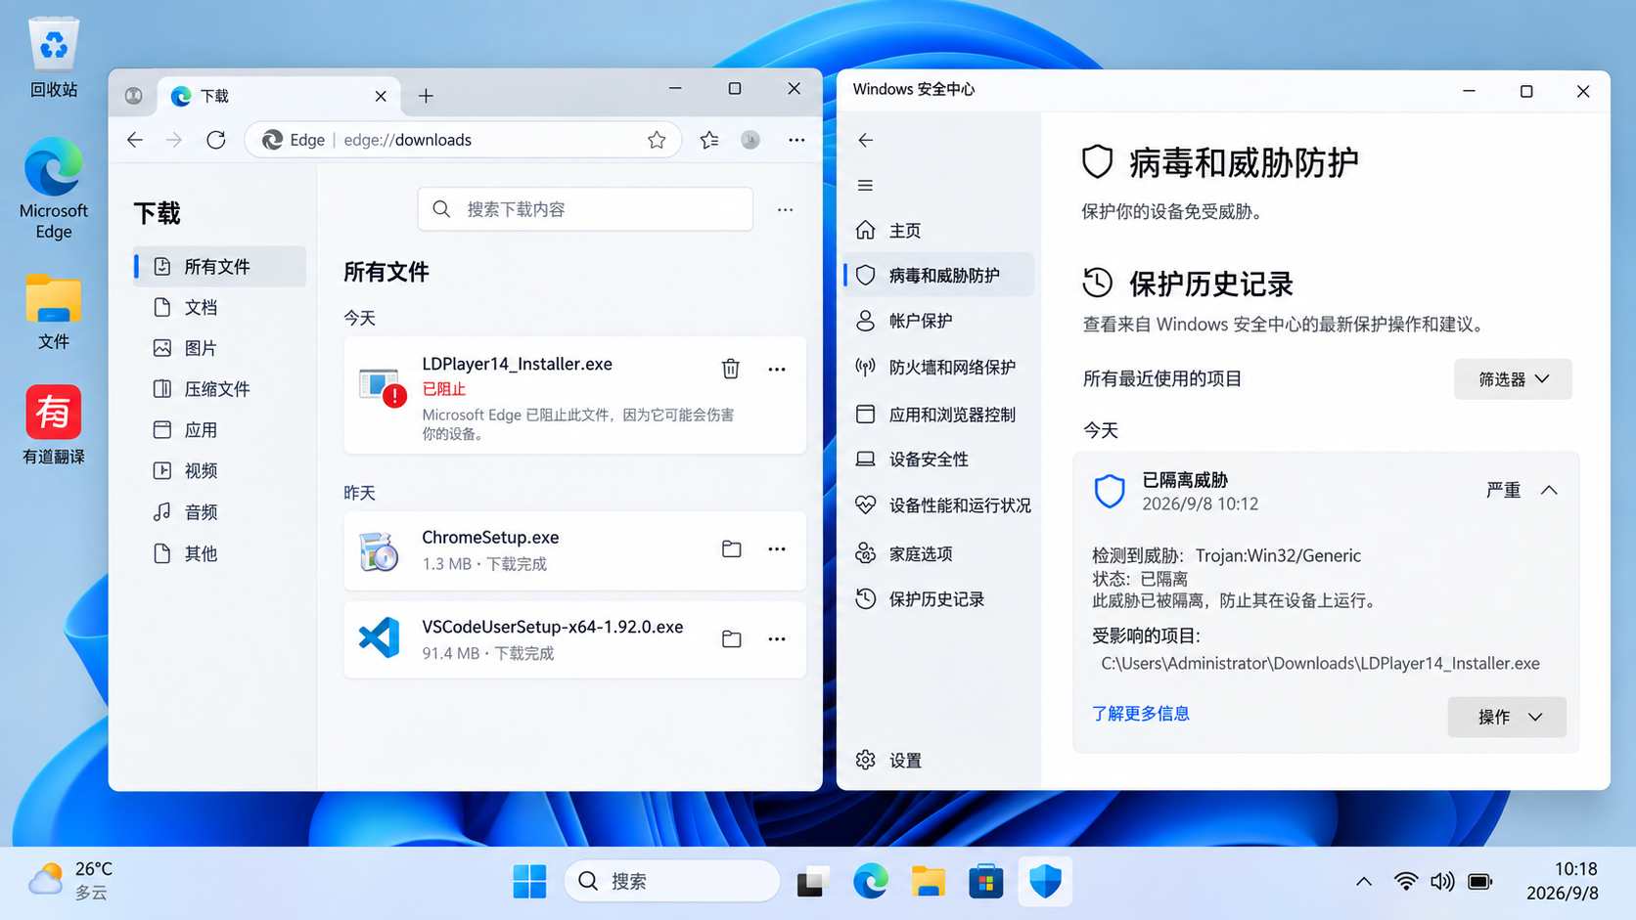Screen dimensions: 1636x920
Task: Open more options for VSCodeUserSetup-x64-1.92.0.exe
Action: coord(777,638)
